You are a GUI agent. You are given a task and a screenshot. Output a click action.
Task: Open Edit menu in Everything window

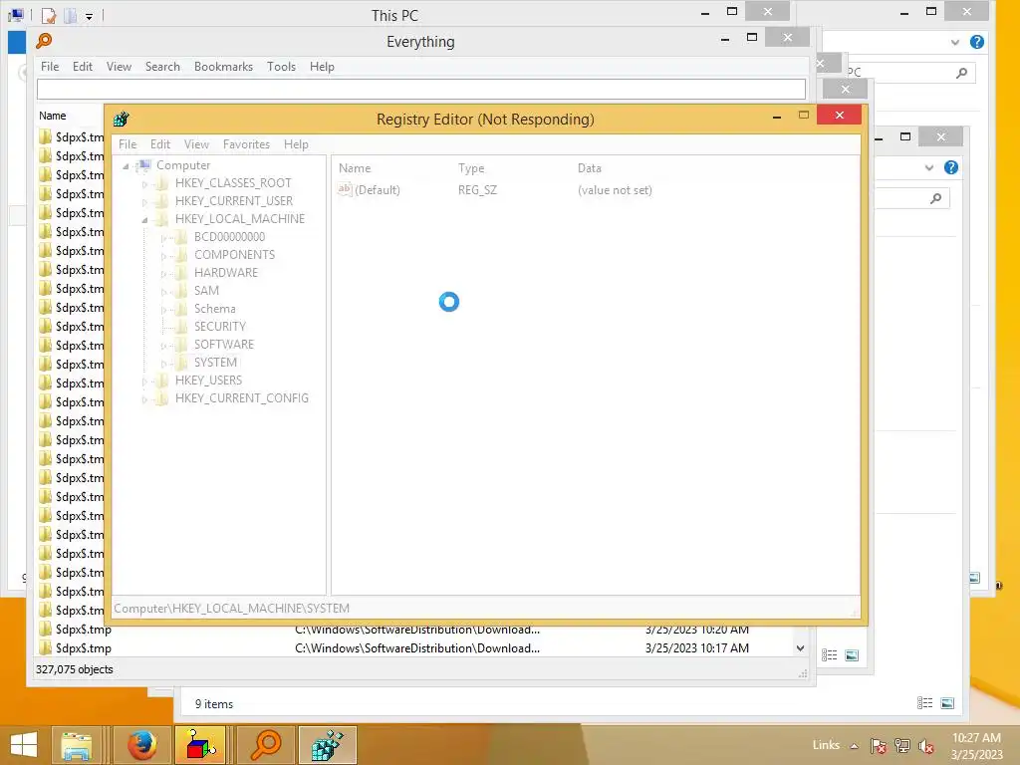(82, 67)
